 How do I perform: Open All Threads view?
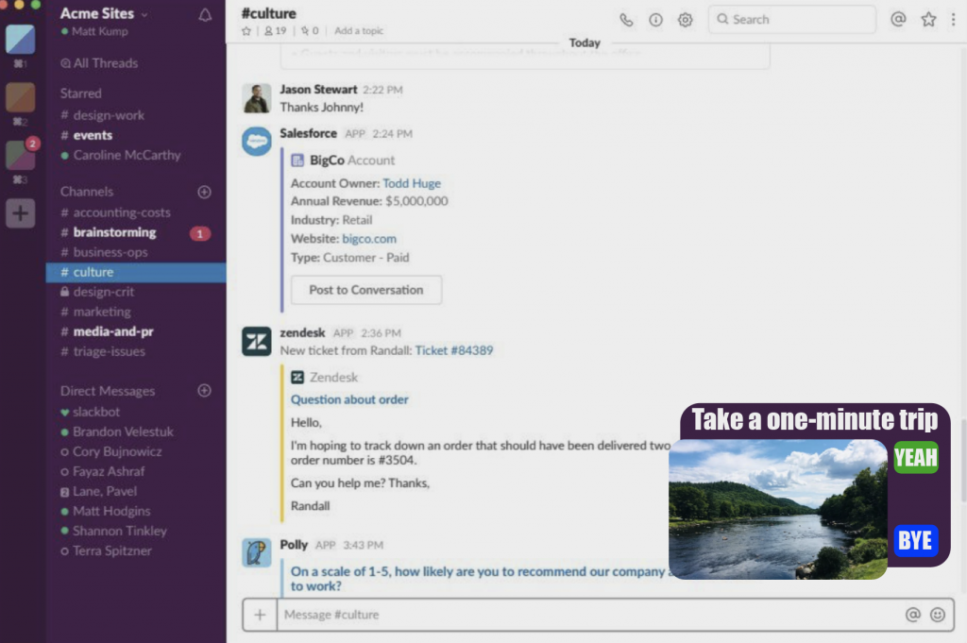pyautogui.click(x=99, y=63)
